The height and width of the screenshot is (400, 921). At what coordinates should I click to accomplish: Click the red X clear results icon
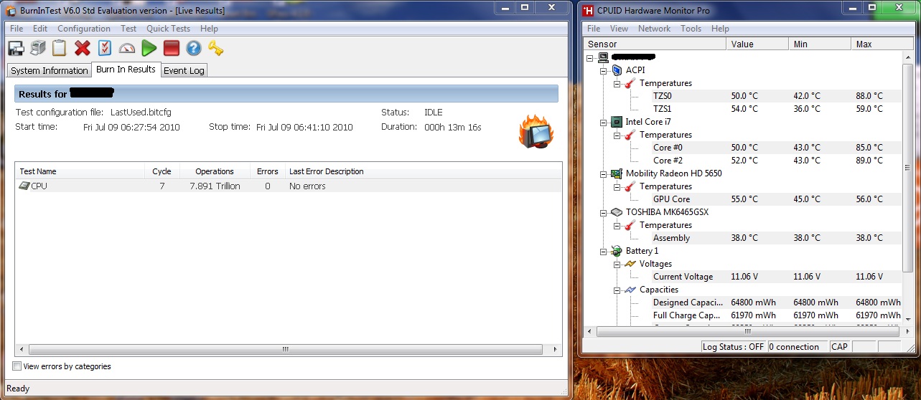[83, 48]
